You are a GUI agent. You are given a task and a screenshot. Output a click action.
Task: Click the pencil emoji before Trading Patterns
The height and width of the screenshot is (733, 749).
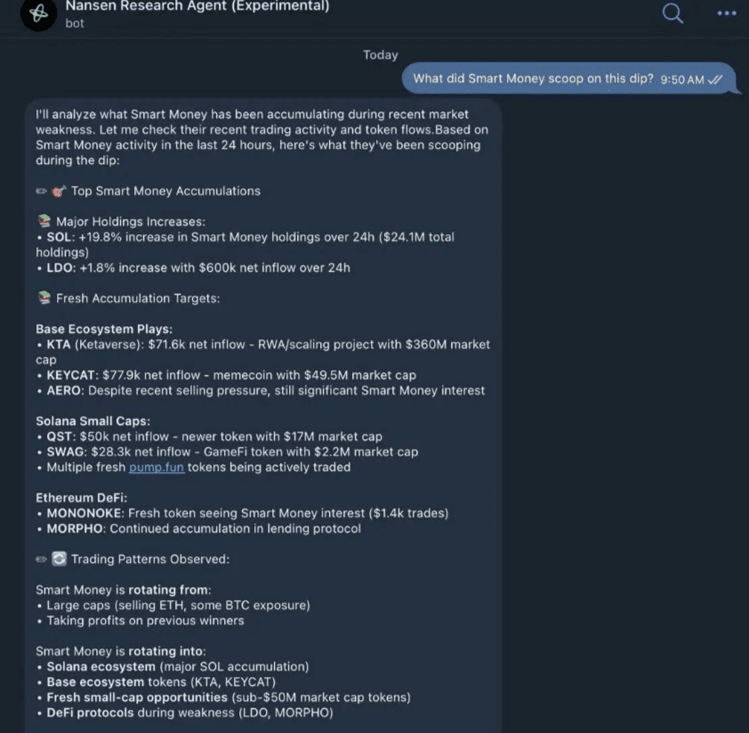42,559
